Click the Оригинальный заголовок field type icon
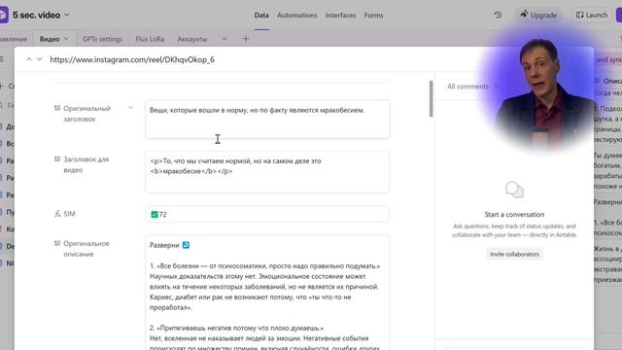Viewport: 622px width, 350px height. point(57,108)
